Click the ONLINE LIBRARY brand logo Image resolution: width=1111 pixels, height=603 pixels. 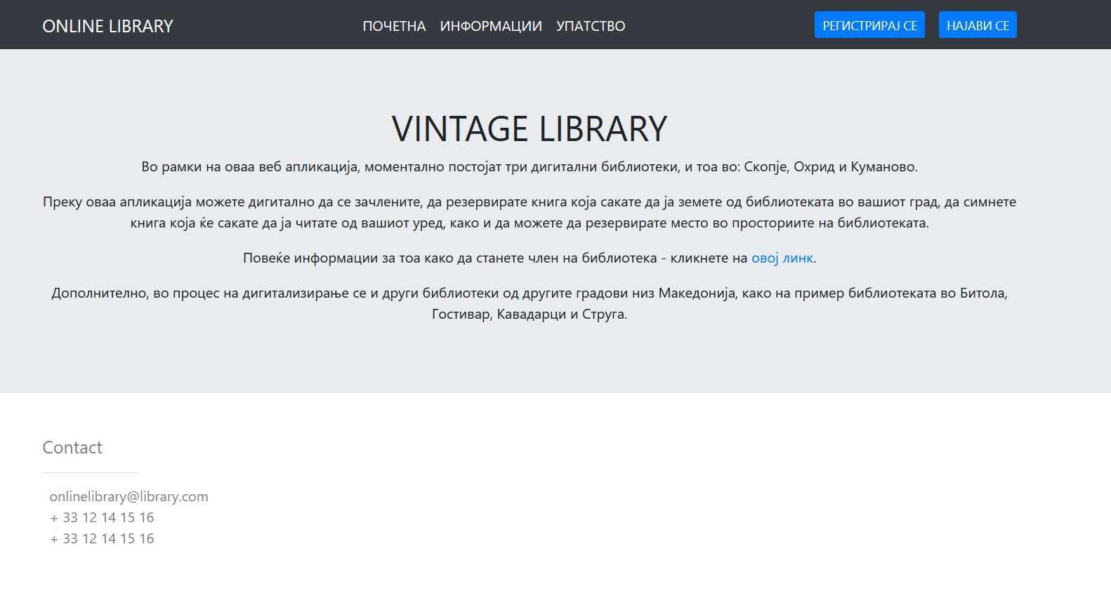[x=107, y=26]
